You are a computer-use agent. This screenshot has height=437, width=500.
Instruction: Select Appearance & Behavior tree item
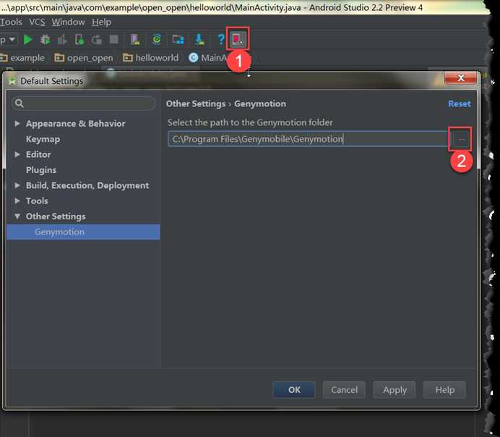click(x=76, y=124)
